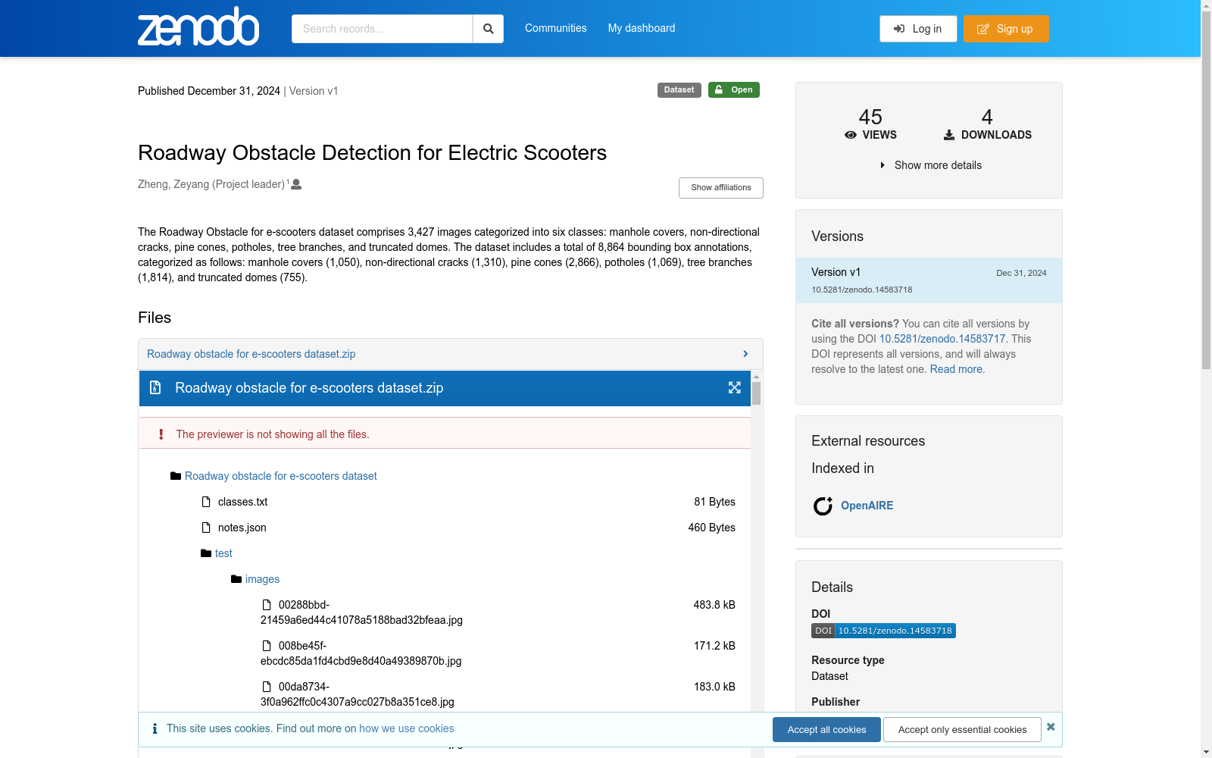Click the test folder icon
Image resolution: width=1212 pixels, height=758 pixels.
click(206, 553)
